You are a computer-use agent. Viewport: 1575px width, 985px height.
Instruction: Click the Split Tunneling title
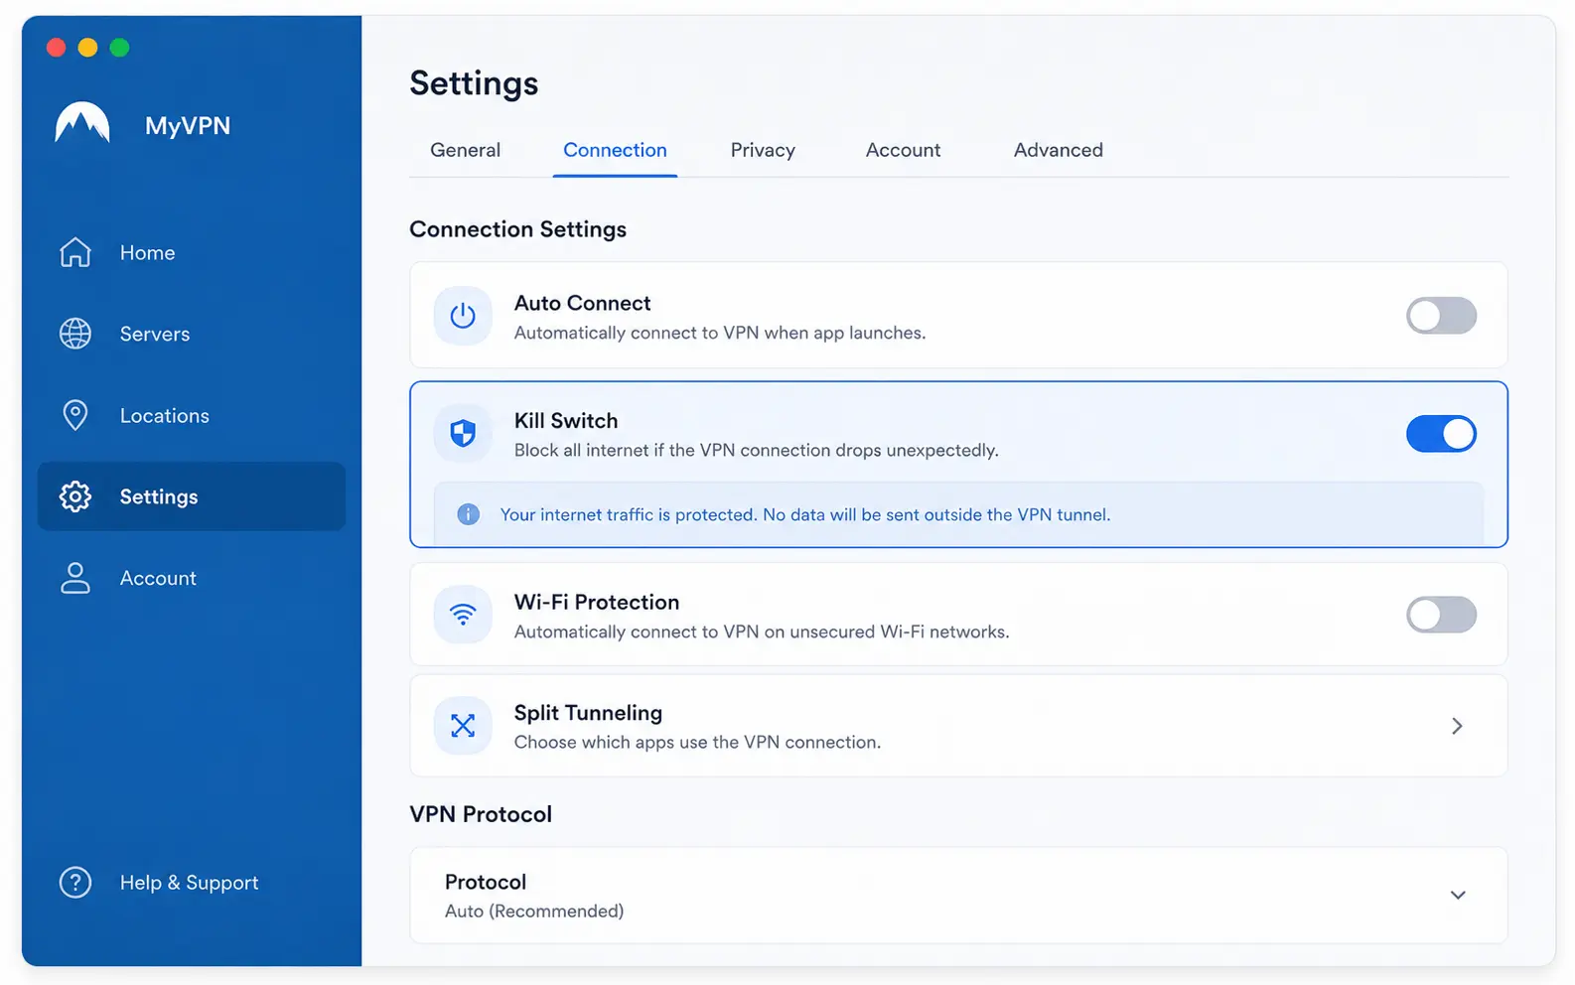click(588, 713)
